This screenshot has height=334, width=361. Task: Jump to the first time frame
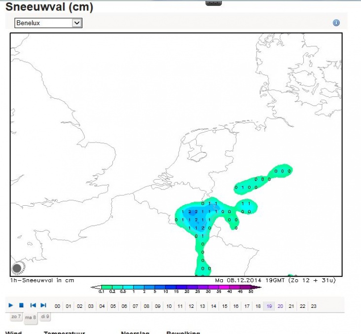click(x=33, y=306)
